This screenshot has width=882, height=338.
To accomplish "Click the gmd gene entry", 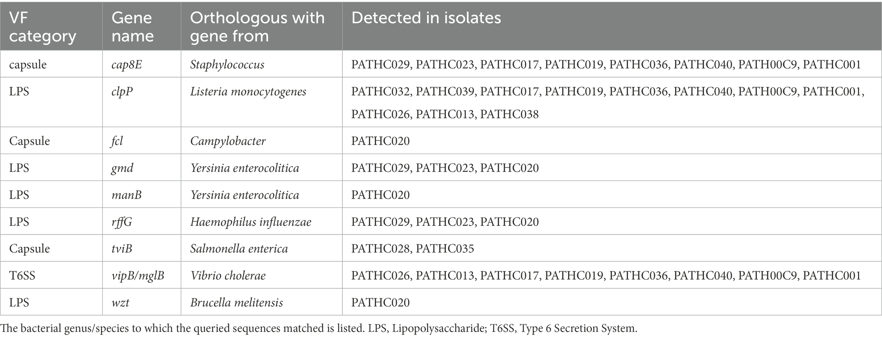I will [x=123, y=168].
